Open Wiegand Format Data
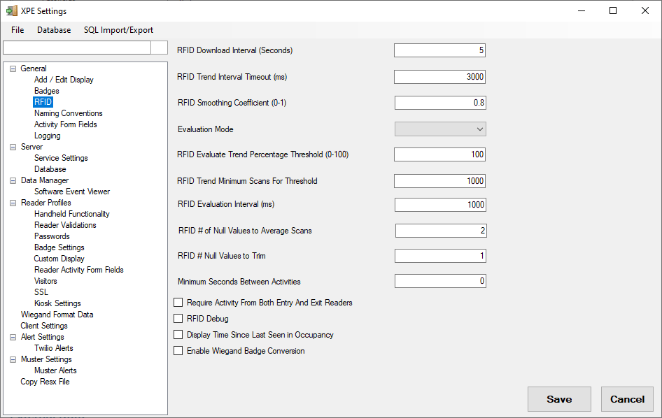662x418 pixels. [x=57, y=315]
